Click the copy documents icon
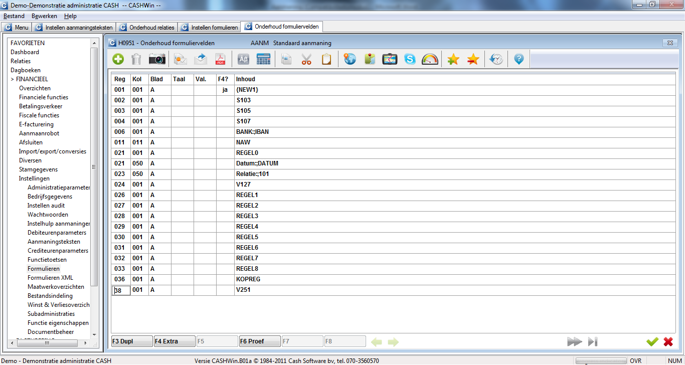 286,59
